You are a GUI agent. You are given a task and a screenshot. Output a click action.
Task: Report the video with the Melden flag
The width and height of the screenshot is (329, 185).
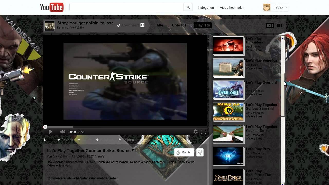coord(126,140)
